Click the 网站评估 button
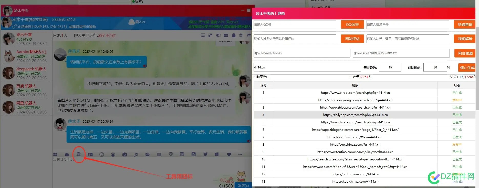 point(352,39)
